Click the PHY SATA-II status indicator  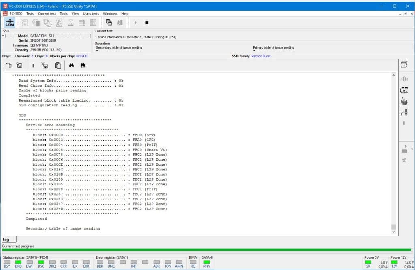click(x=207, y=262)
